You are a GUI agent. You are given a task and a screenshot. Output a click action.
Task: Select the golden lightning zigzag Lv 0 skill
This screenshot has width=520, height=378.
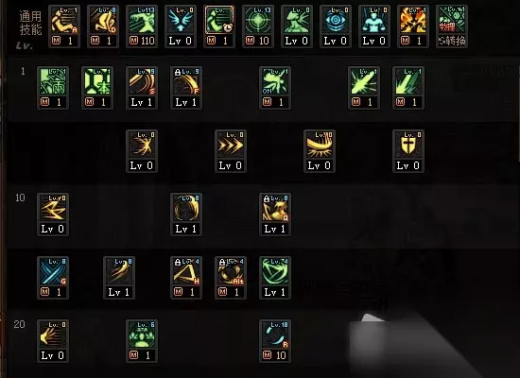(x=53, y=209)
